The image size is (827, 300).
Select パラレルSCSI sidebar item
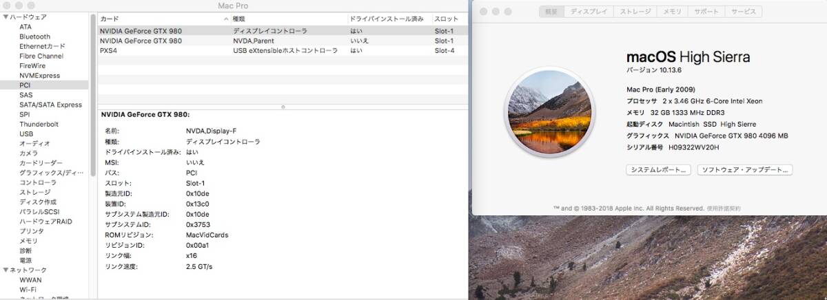coord(41,211)
